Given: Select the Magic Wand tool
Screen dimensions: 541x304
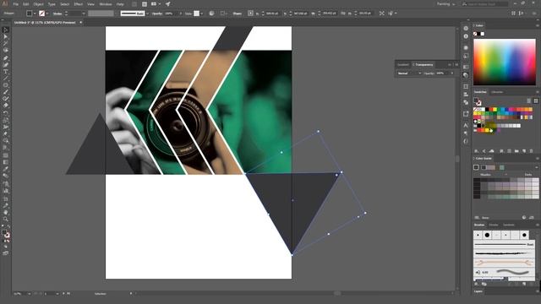Looking at the screenshot, I should point(6,44).
